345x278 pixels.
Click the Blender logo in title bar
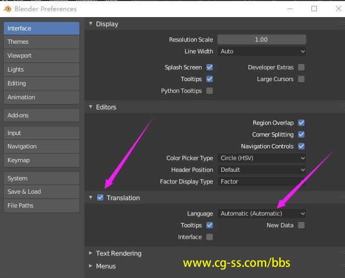tap(6, 9)
